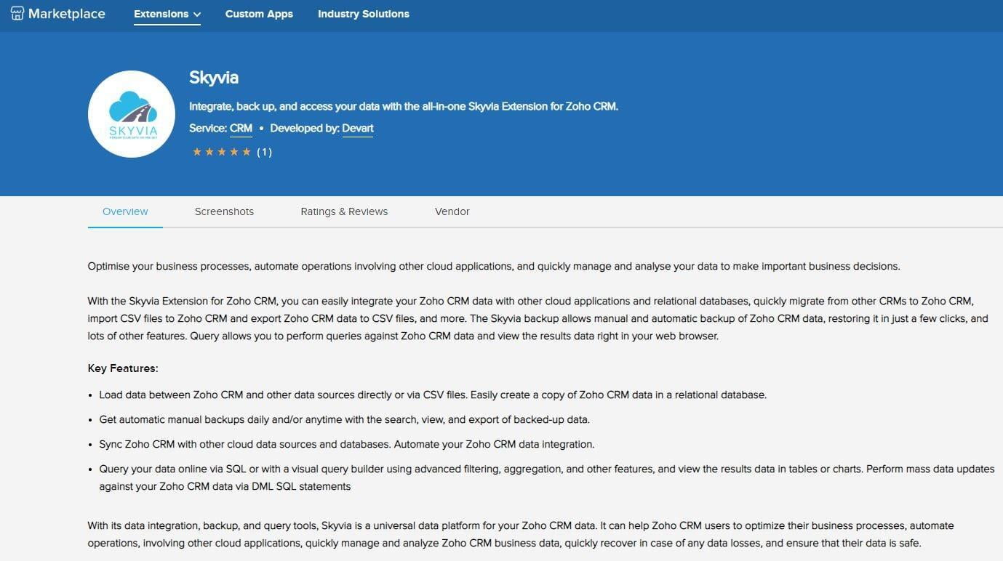Select the Overview tab
This screenshot has height=561, width=1003.
click(x=125, y=211)
